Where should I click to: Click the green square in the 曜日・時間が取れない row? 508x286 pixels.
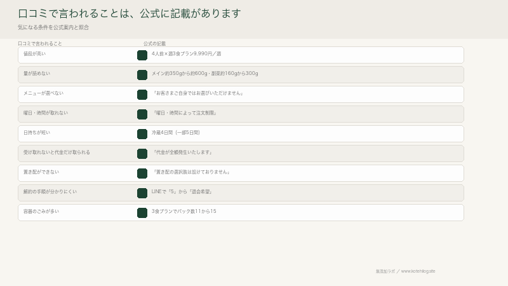[x=142, y=114]
